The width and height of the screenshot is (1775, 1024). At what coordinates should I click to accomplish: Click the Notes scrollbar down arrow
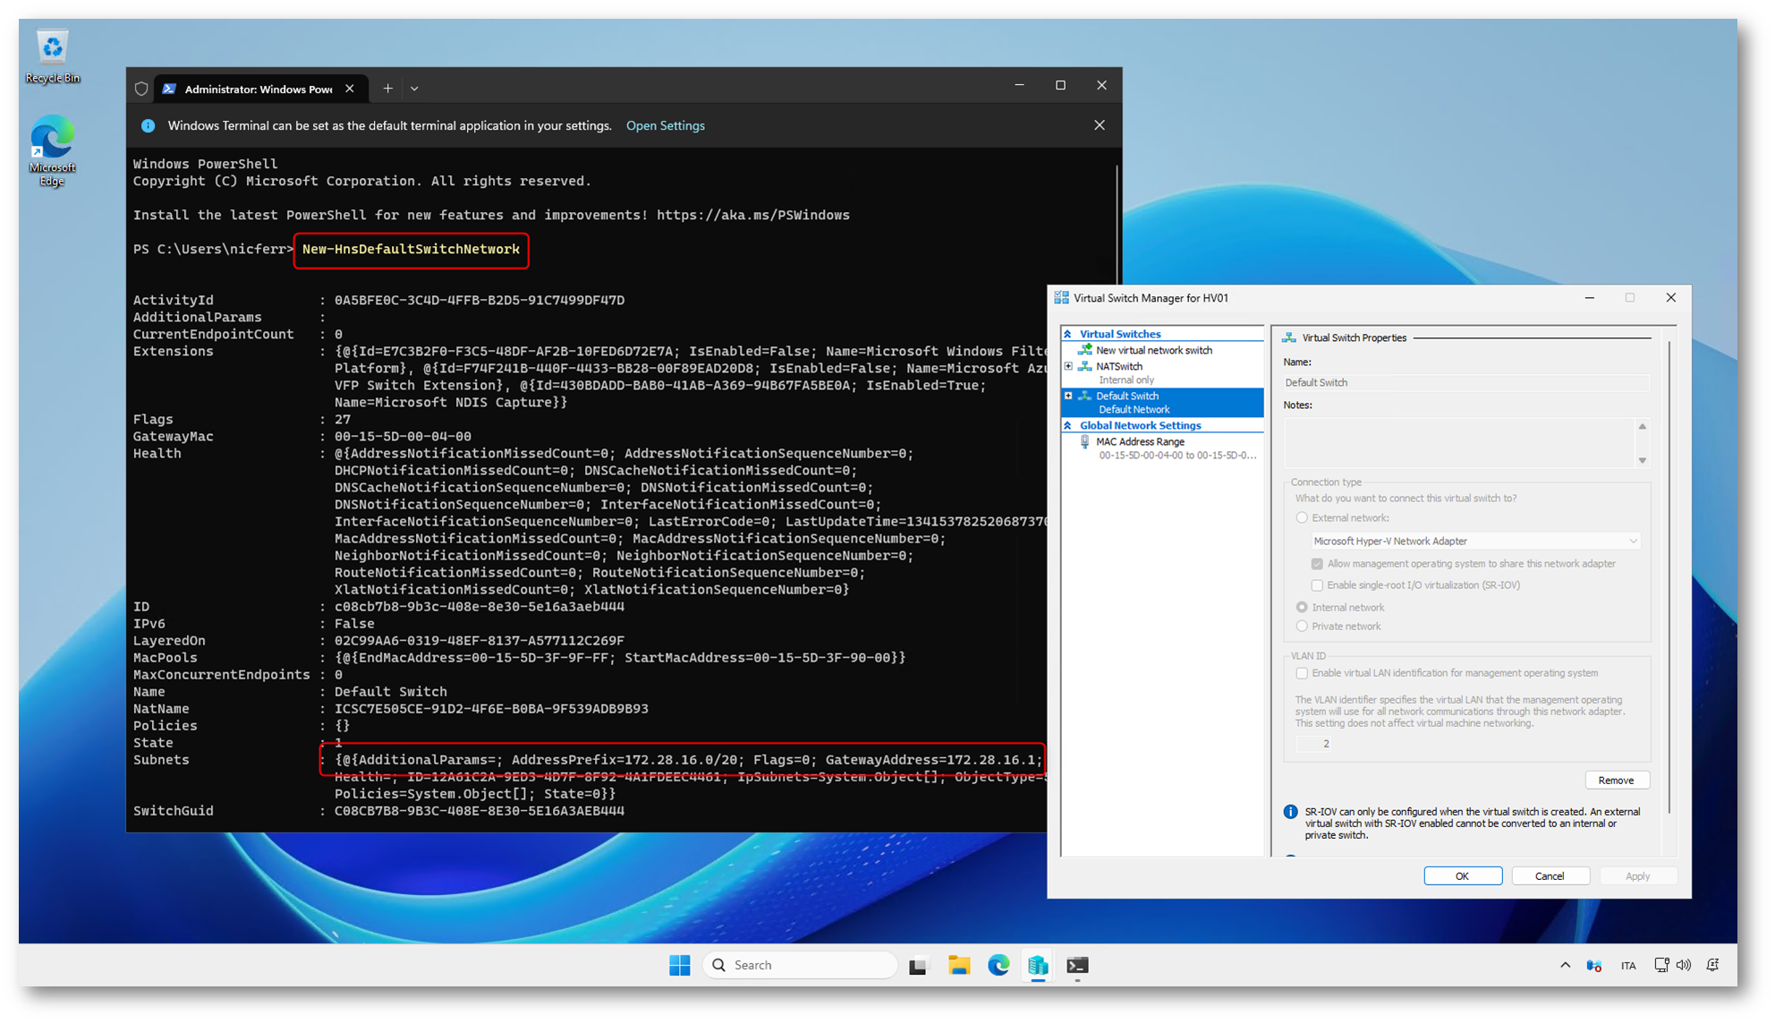pyautogui.click(x=1643, y=460)
